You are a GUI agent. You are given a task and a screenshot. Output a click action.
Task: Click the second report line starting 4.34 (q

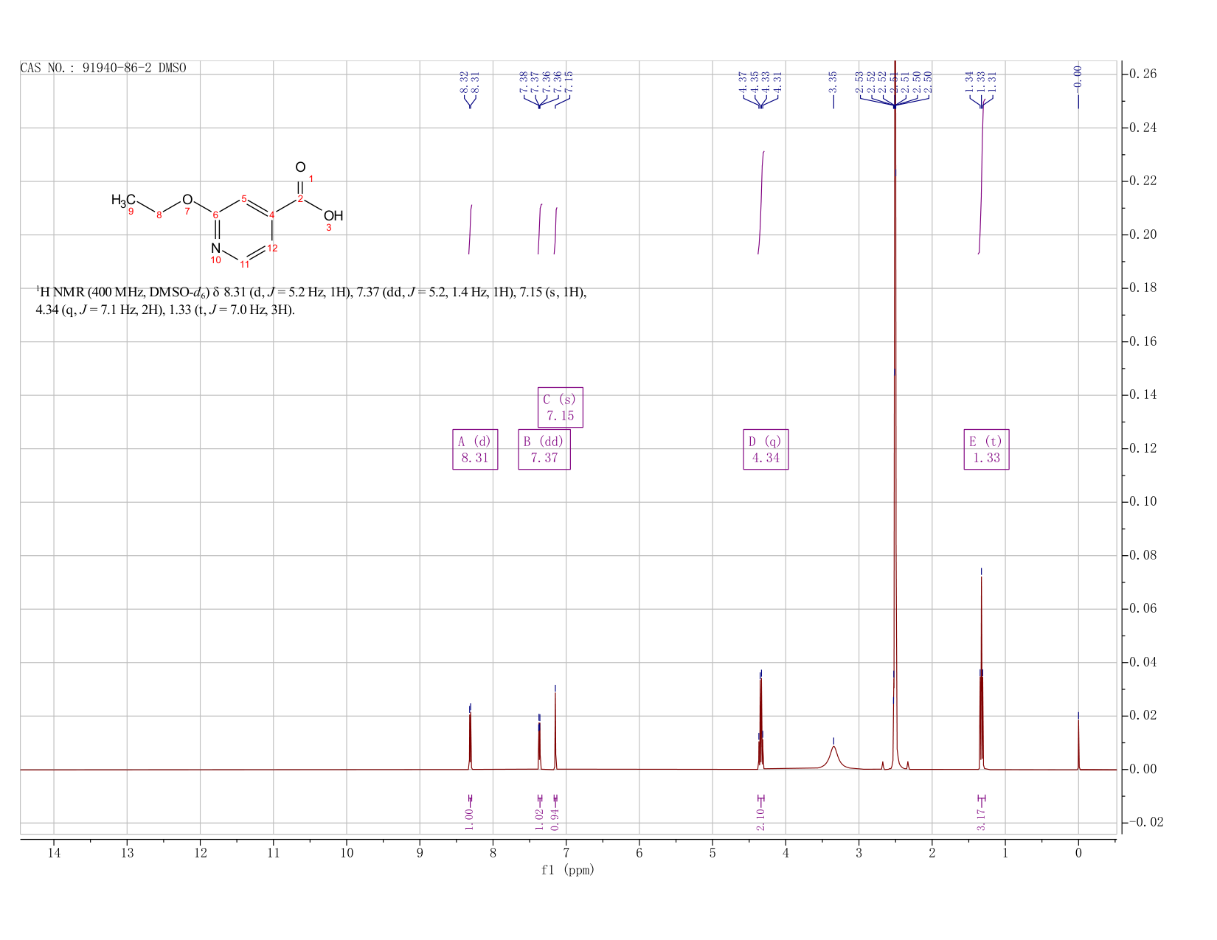tap(165, 310)
